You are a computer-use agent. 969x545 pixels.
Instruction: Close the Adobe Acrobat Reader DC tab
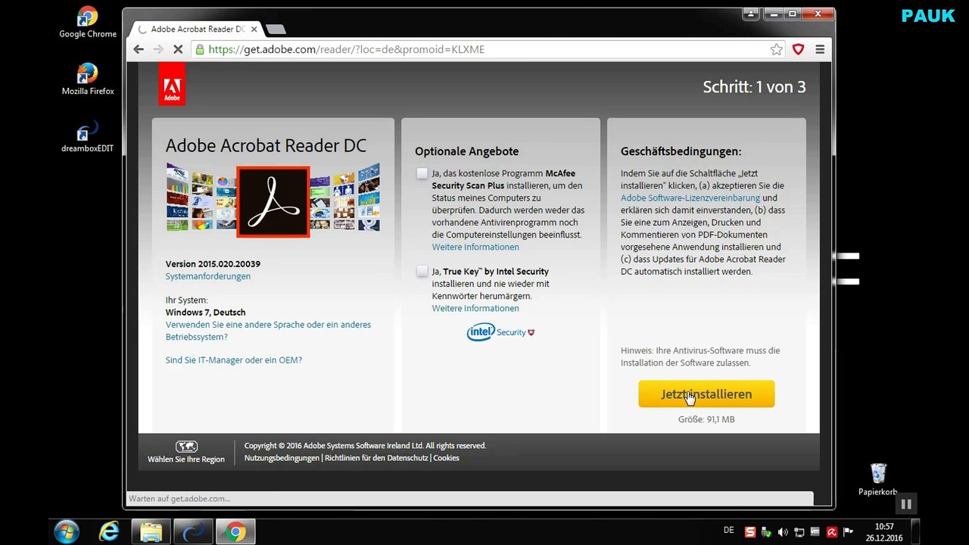point(254,30)
